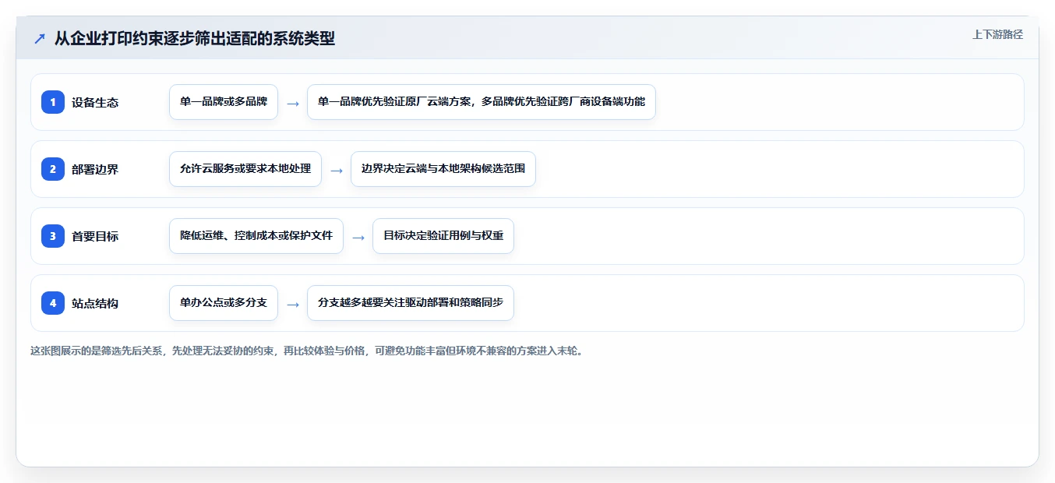1055x483 pixels.
Task: Click the 允许云服务或要求本地处理 box
Action: point(245,169)
